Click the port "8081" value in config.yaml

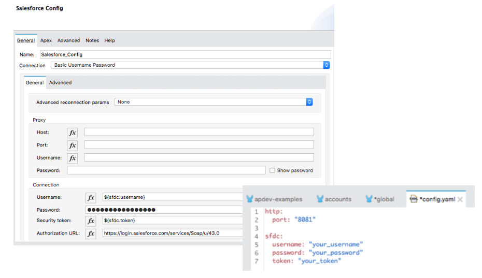click(305, 220)
